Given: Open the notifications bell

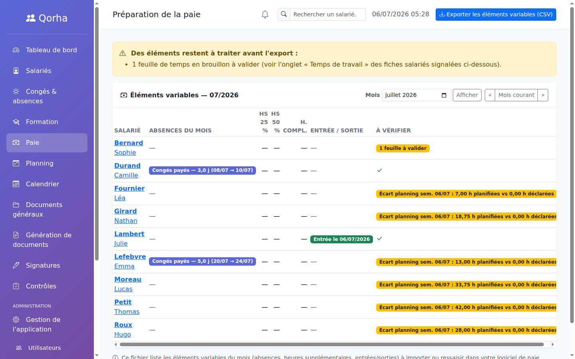Looking at the screenshot, I should point(265,14).
